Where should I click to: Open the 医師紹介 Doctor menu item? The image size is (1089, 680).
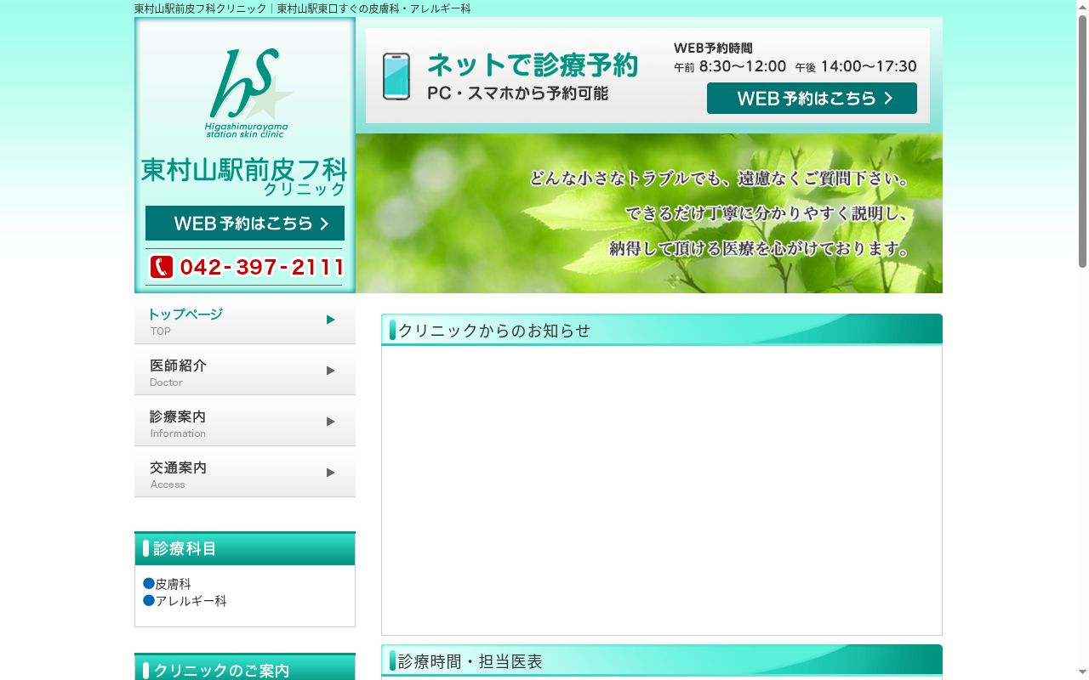(245, 371)
